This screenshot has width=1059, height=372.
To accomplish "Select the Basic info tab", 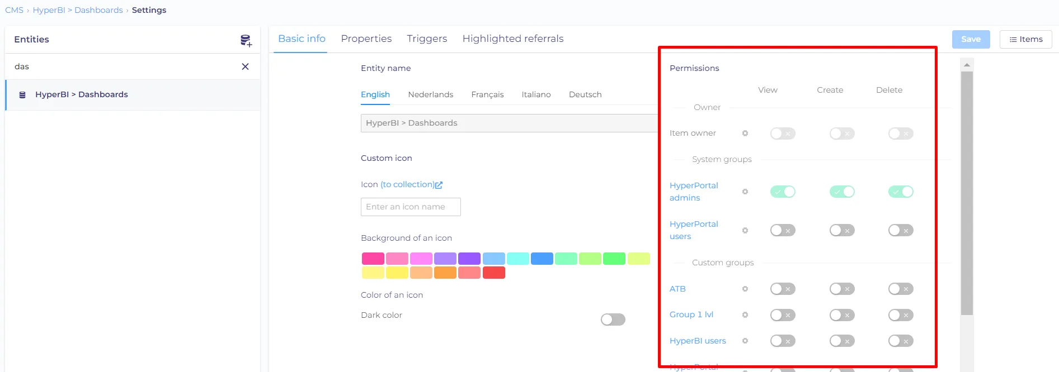I will point(302,39).
